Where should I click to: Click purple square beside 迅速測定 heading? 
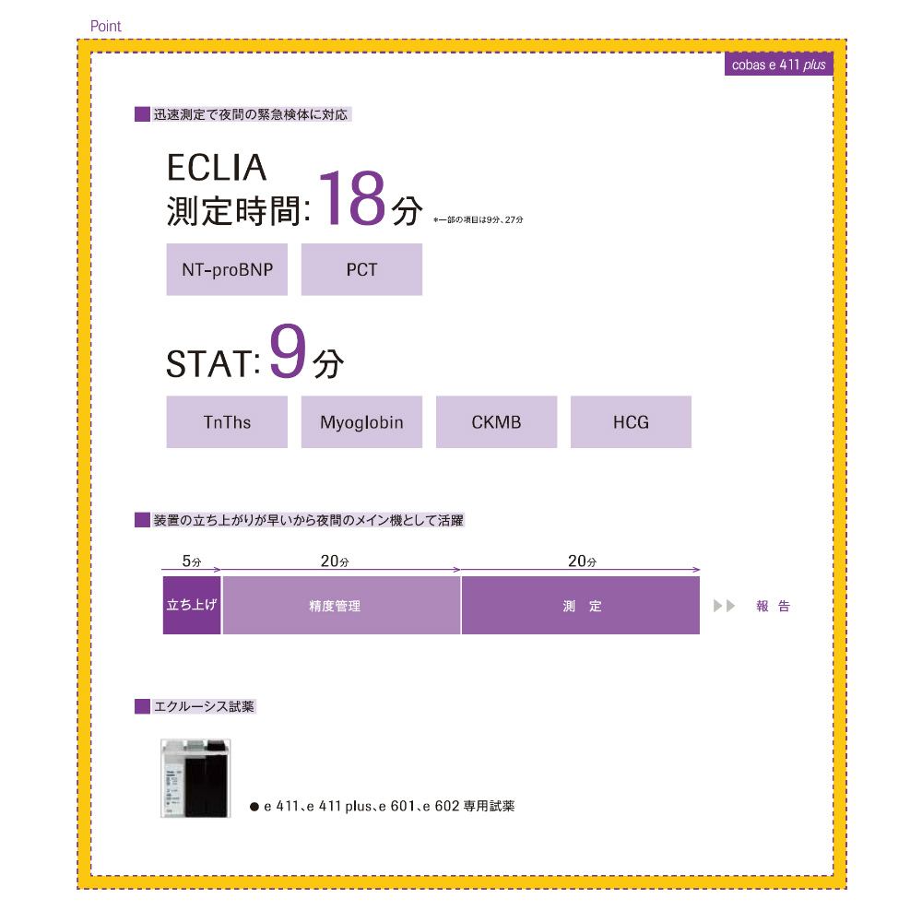[142, 114]
